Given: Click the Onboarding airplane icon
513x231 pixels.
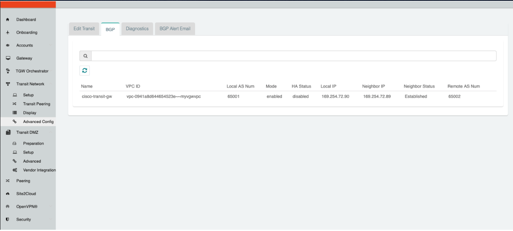Looking at the screenshot, I should (8, 32).
